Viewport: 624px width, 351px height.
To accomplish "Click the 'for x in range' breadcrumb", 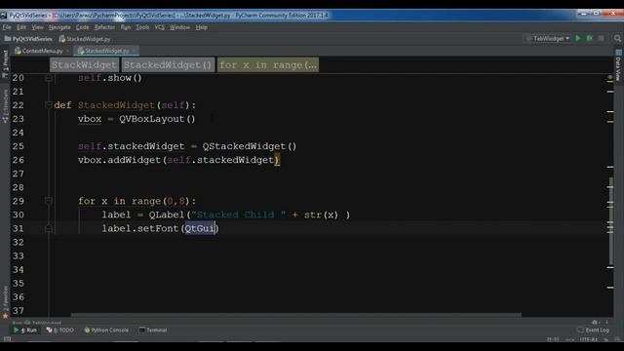I will [x=268, y=65].
